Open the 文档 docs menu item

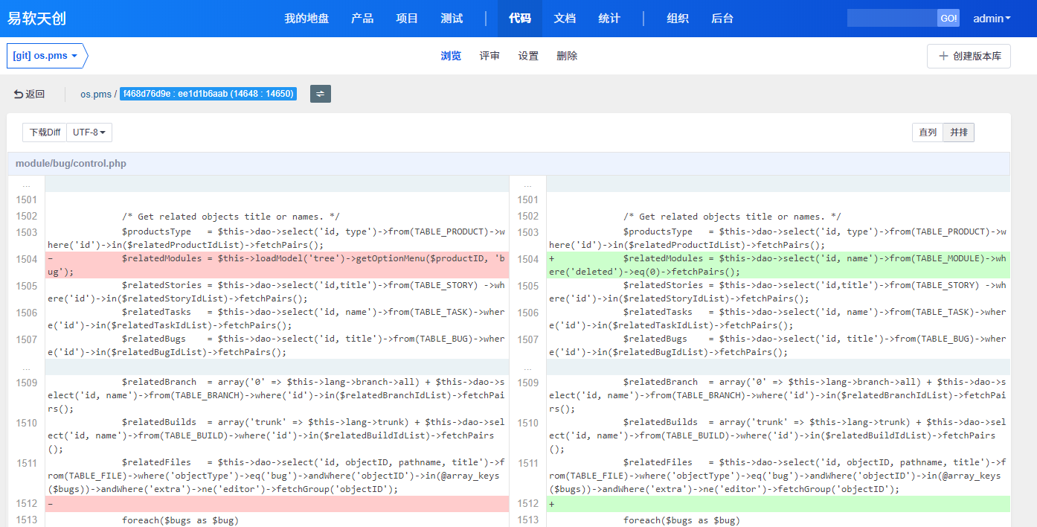click(565, 19)
